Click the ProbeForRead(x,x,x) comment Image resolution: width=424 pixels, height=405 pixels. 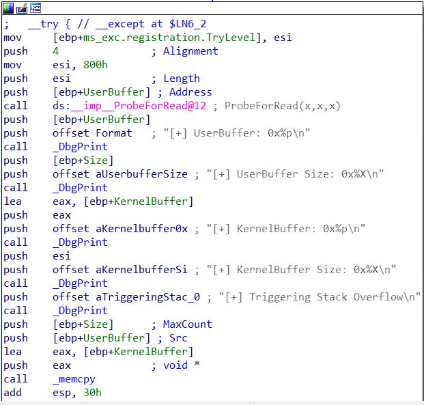pyautogui.click(x=282, y=106)
